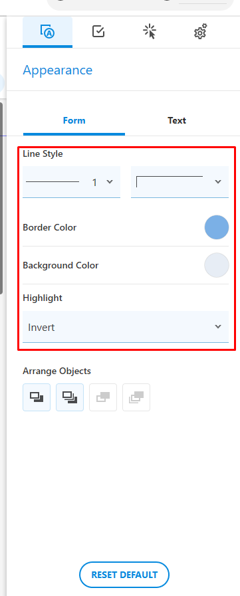Switch to the Form tab
Screen dimensions: 240x596
point(74,120)
